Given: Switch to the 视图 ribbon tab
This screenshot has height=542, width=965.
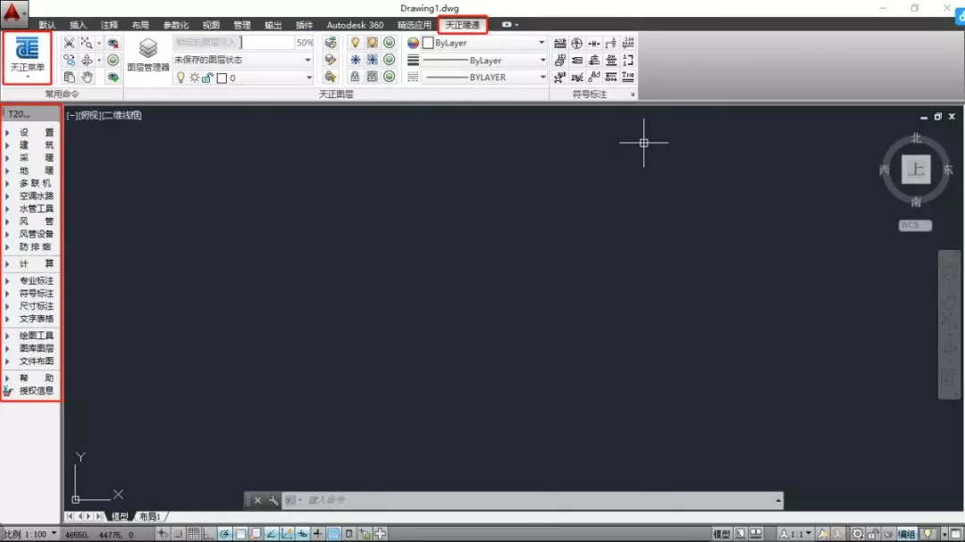Looking at the screenshot, I should [211, 25].
